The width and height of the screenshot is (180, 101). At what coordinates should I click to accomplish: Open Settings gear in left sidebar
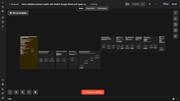[x=3, y=98]
